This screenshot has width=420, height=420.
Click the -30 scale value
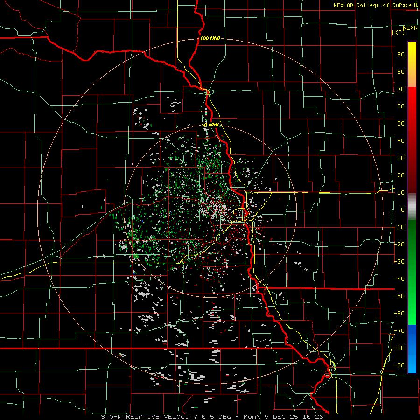(x=399, y=262)
